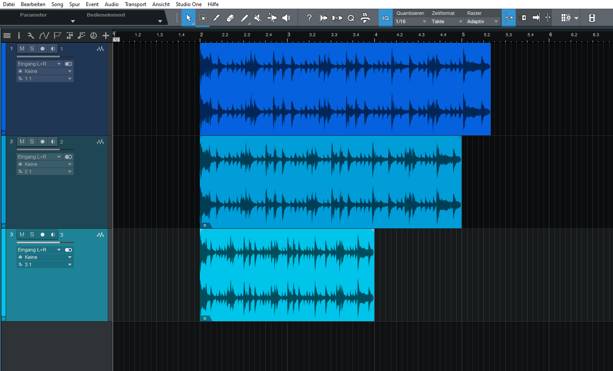613x371 pixels.
Task: Open the video player film icon
Action: pyautogui.click(x=592, y=18)
